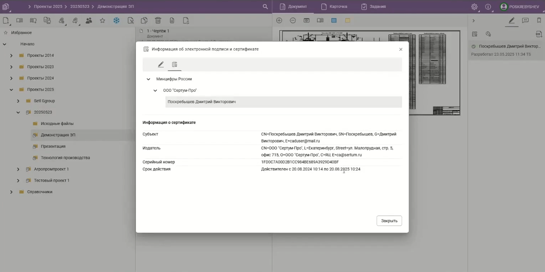Click the trash delete icon in toolbar
Image resolution: width=545 pixels, height=272 pixels.
pos(158,21)
